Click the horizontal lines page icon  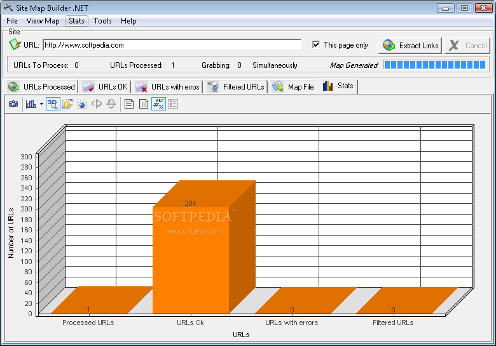coord(128,104)
